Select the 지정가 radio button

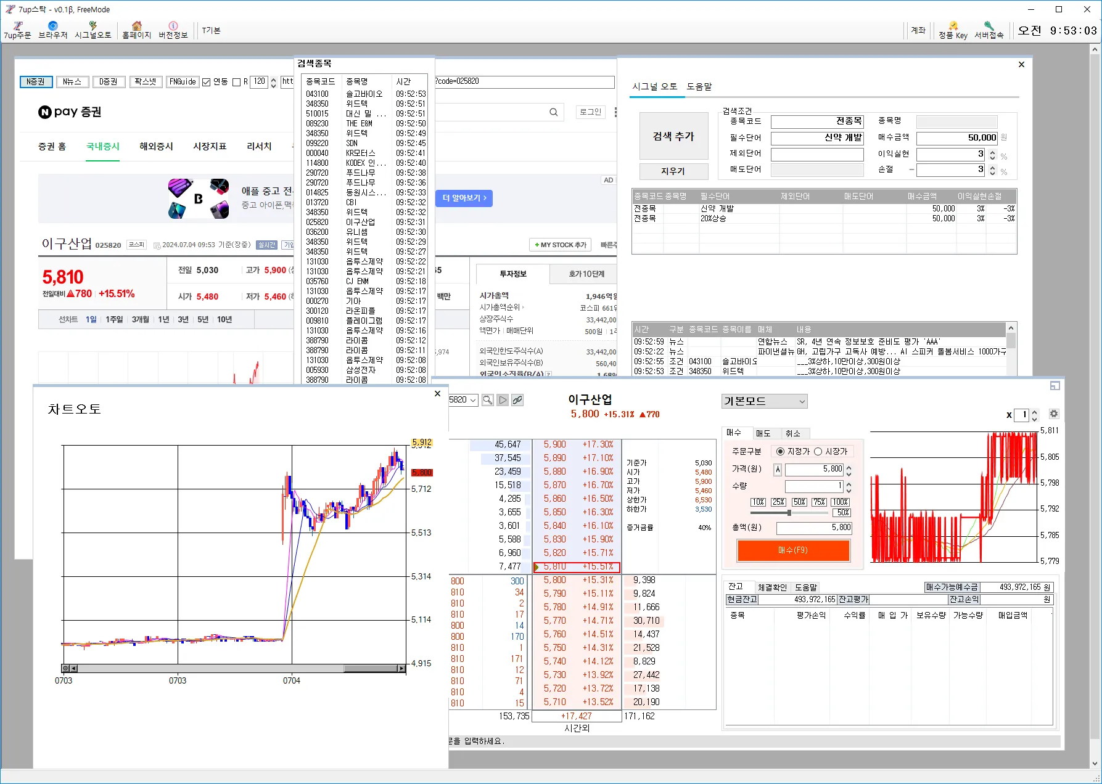point(780,452)
